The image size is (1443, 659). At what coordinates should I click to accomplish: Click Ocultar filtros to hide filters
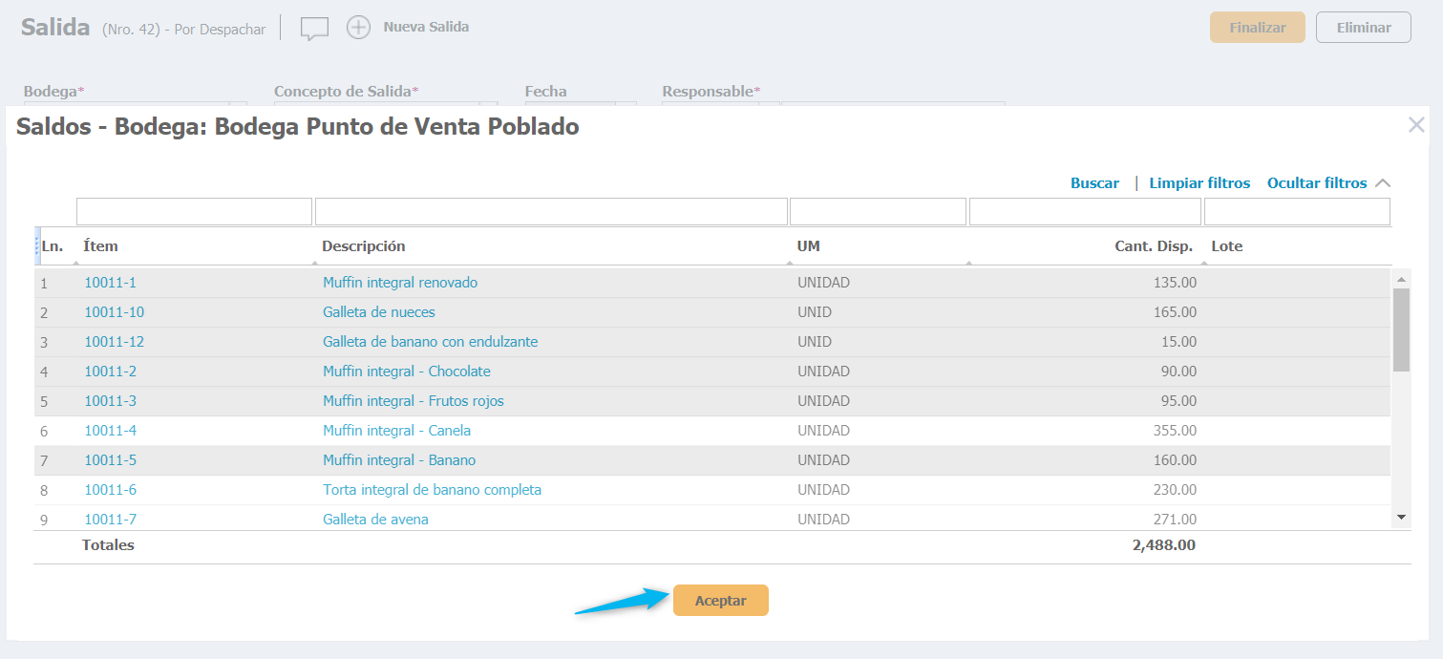tap(1316, 183)
